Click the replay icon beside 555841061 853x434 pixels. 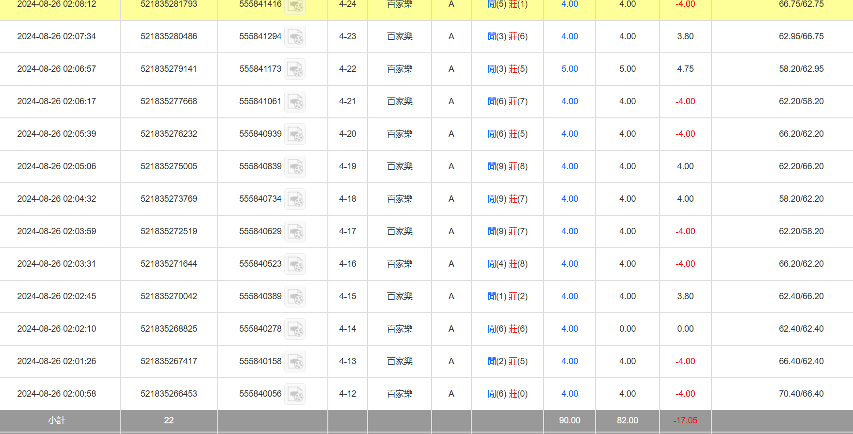[295, 102]
